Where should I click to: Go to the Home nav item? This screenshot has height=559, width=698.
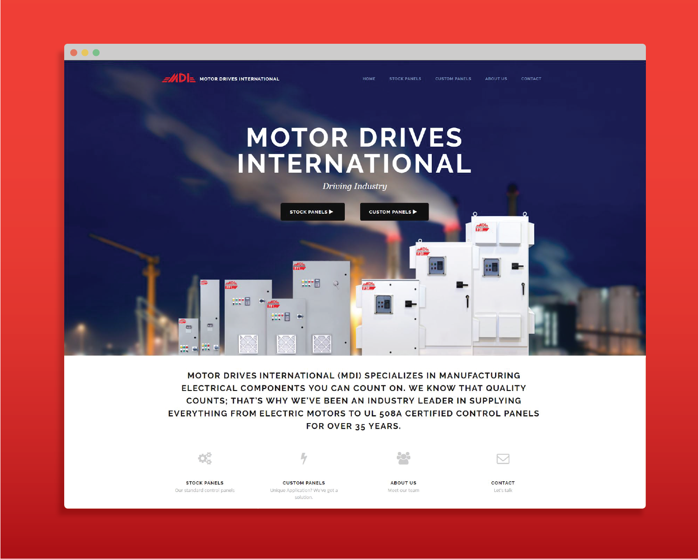(369, 79)
